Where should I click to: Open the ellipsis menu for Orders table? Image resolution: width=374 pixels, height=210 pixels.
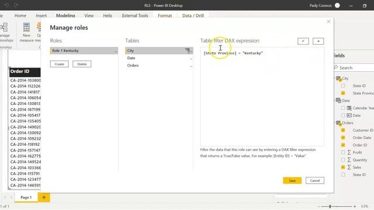coord(191,66)
